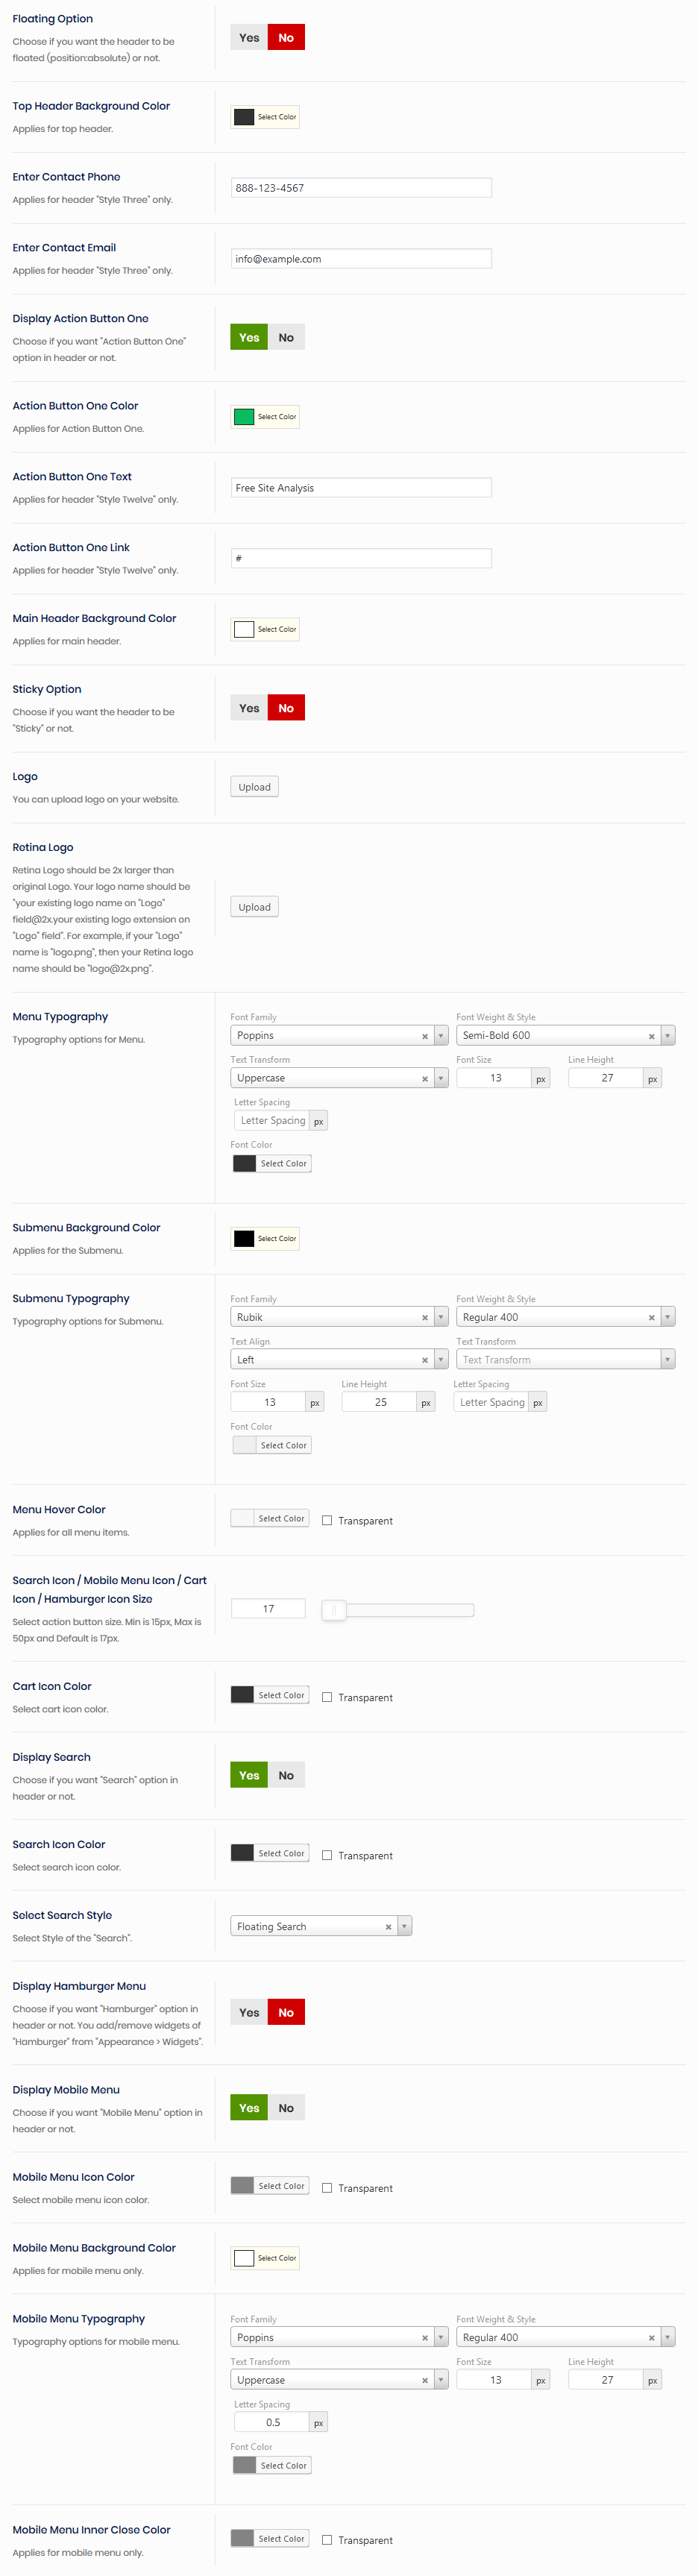The width and height of the screenshot is (698, 2576).
Task: Clear Semi-Bold 600 font weight selection
Action: [x=651, y=1036]
